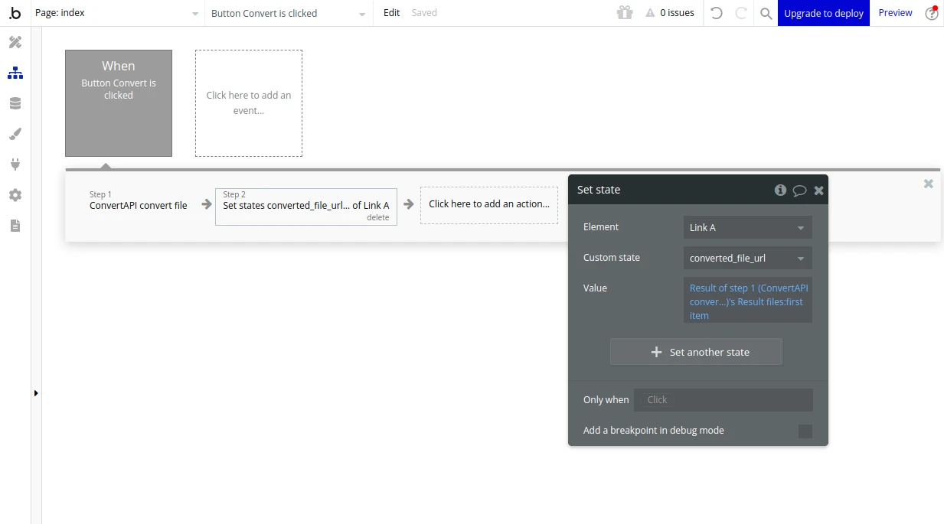Open the search magnifier tool

(x=766, y=13)
